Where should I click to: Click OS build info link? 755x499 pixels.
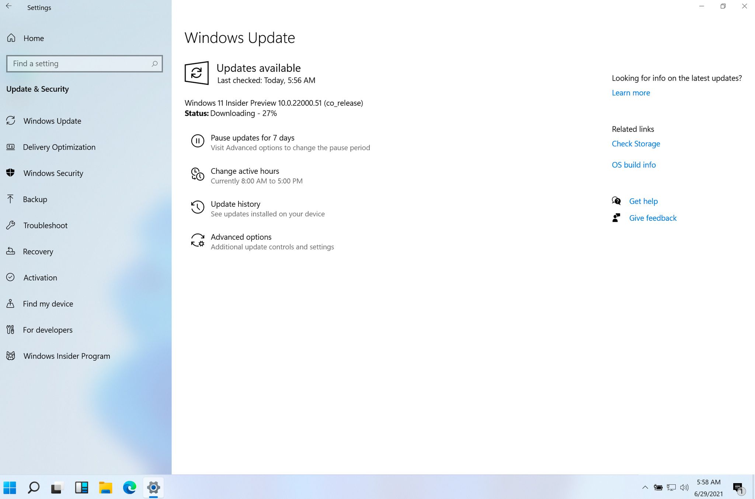(634, 164)
